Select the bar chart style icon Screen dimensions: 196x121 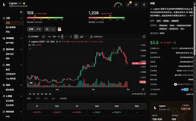pos(71,37)
